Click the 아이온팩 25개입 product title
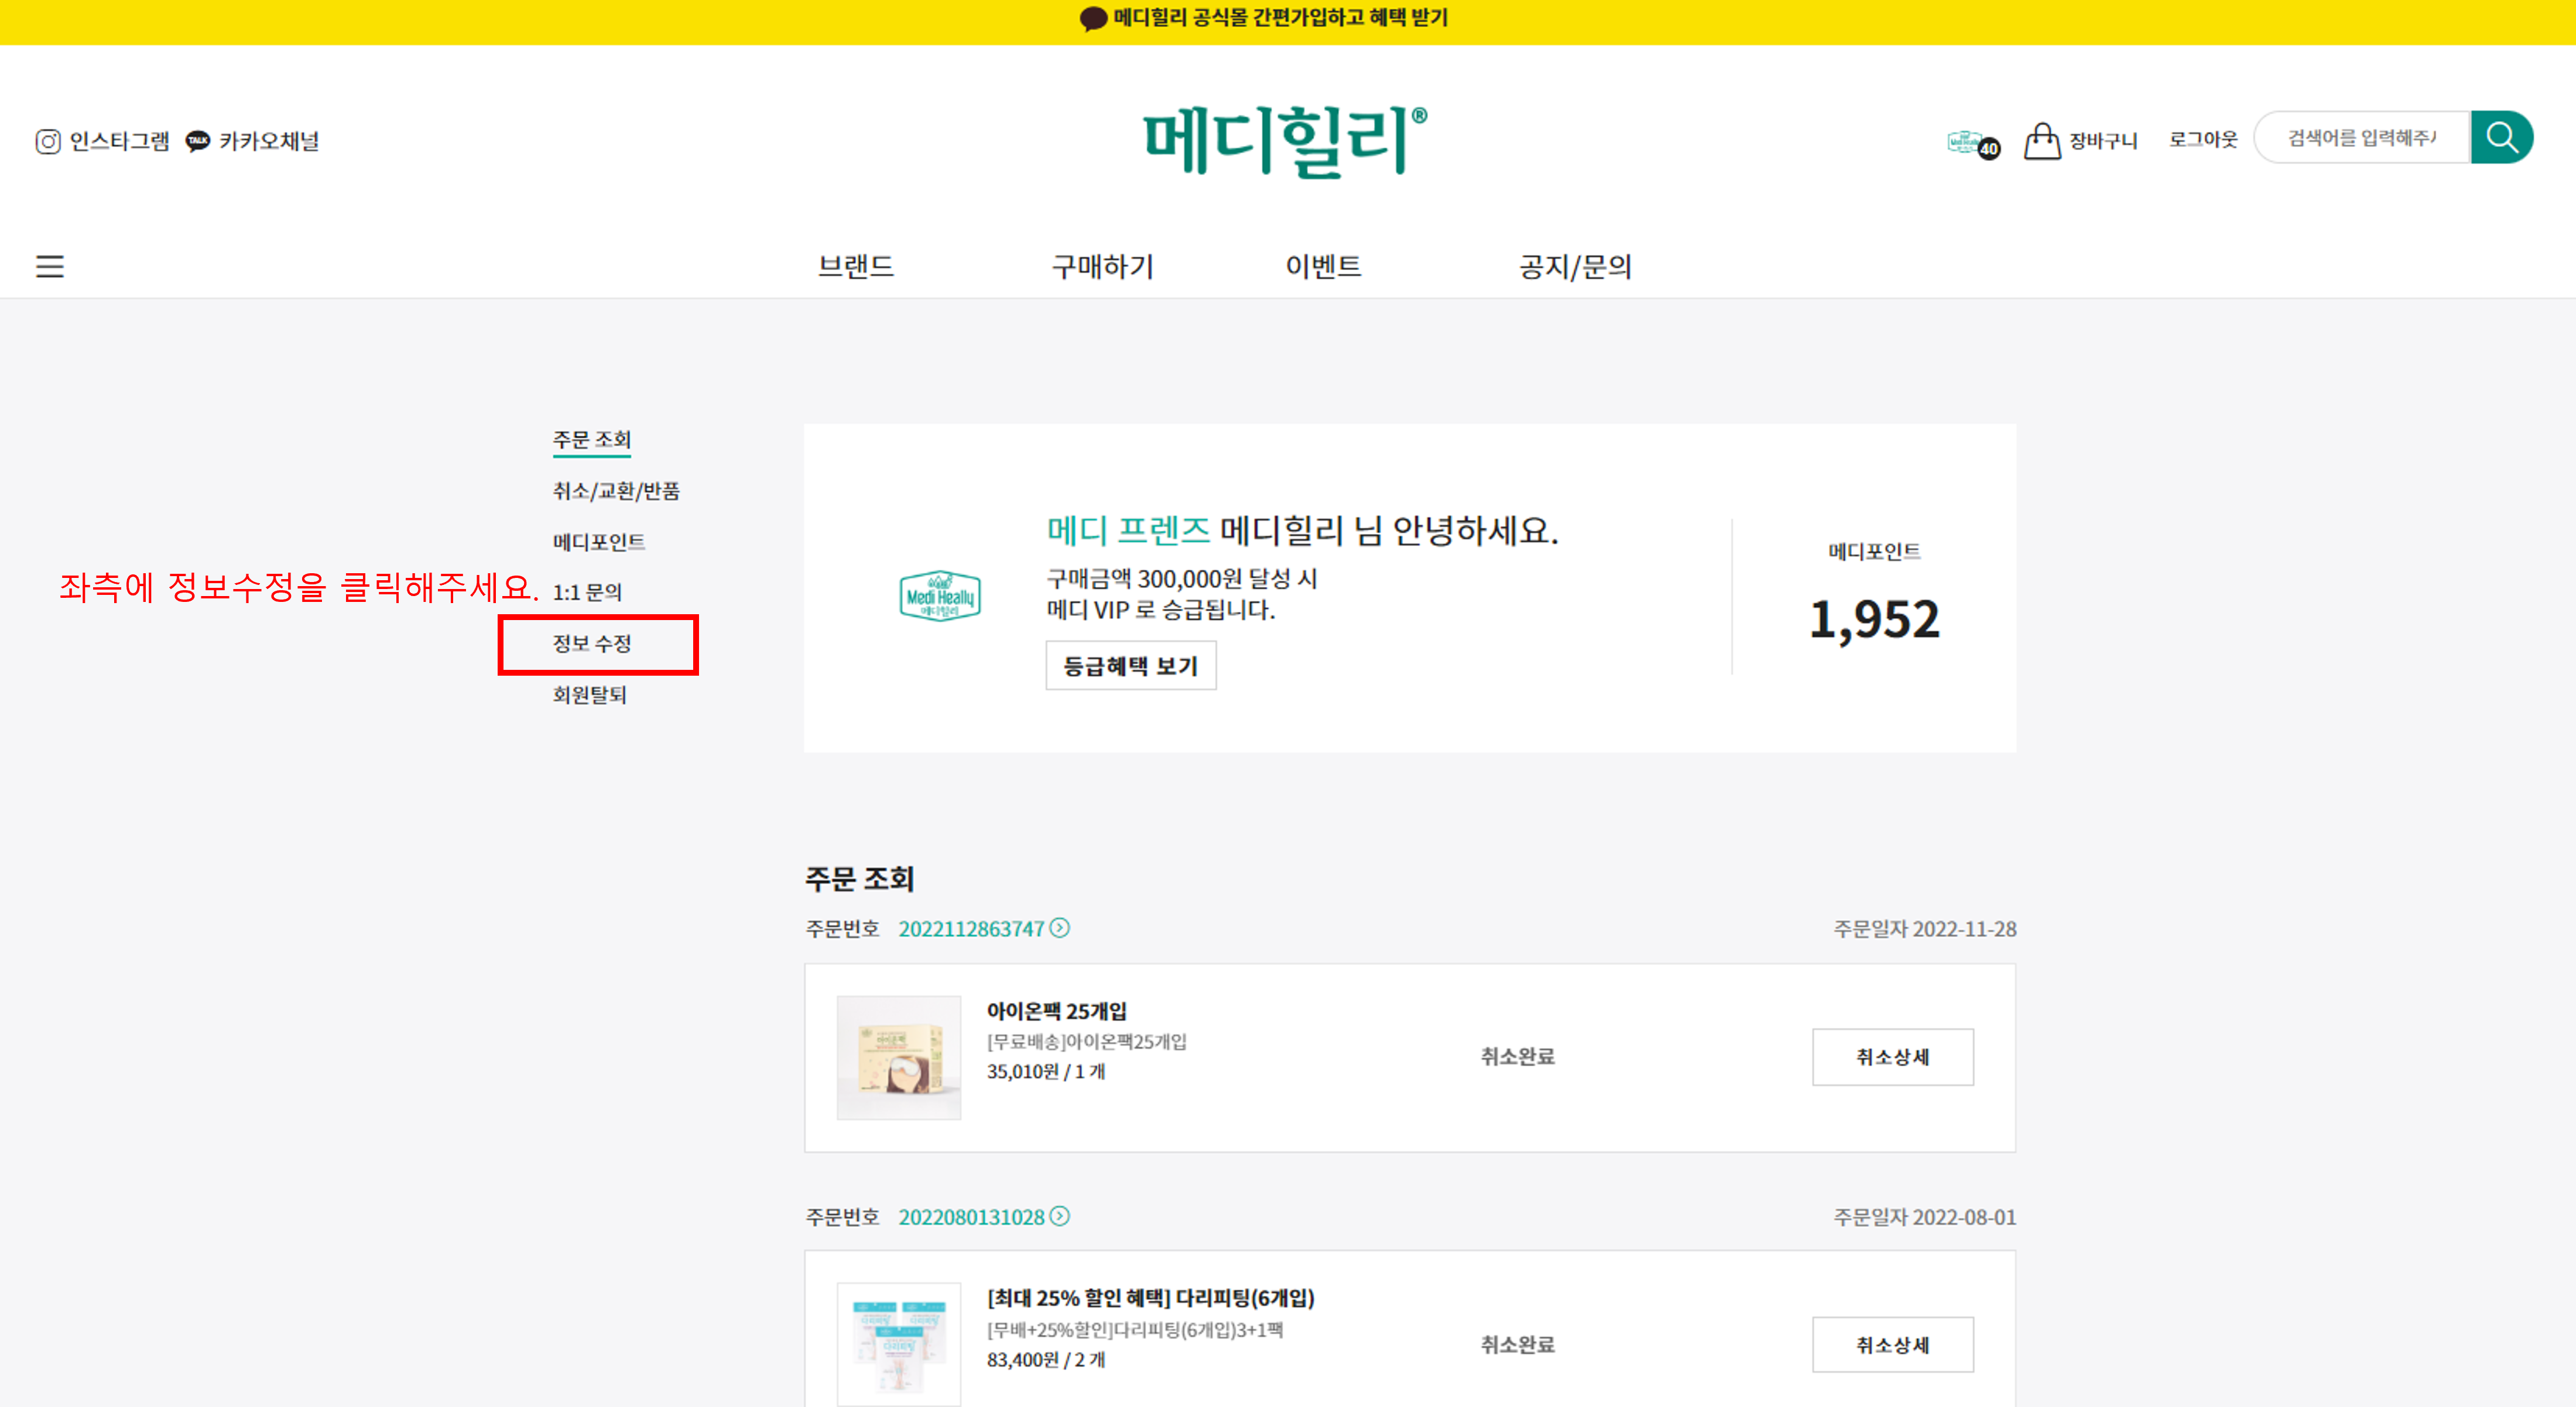Screen dimensions: 2576x1407 [x=1056, y=1011]
